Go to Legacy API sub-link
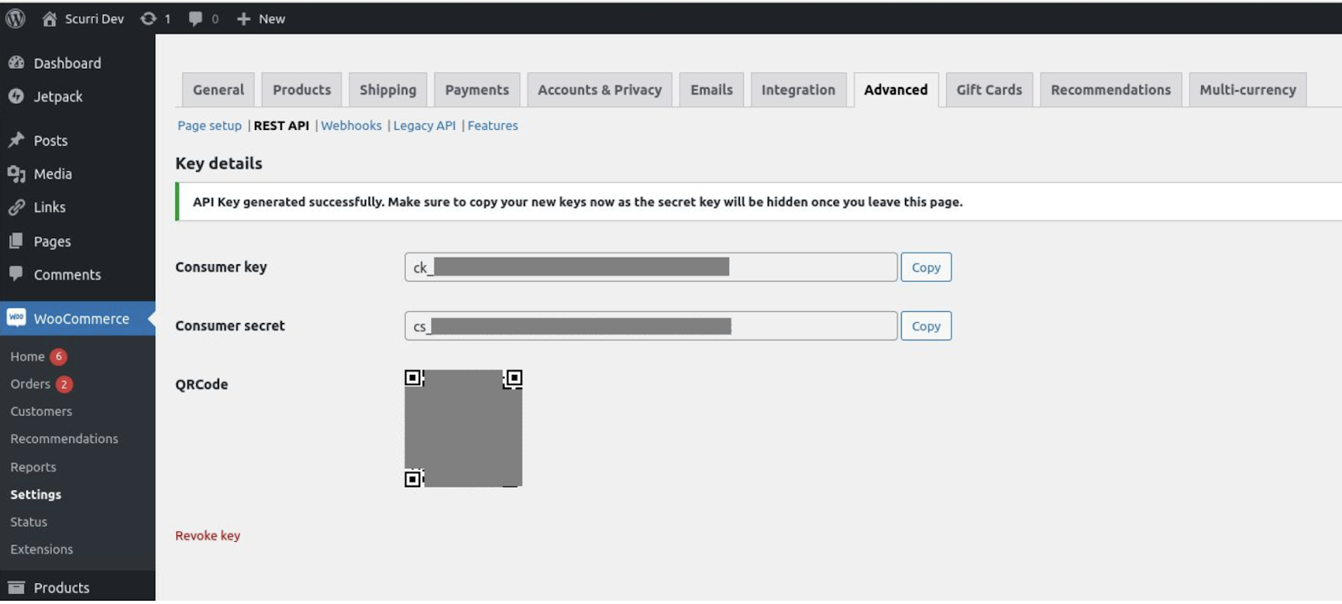The width and height of the screenshot is (1342, 604). pyautogui.click(x=424, y=126)
